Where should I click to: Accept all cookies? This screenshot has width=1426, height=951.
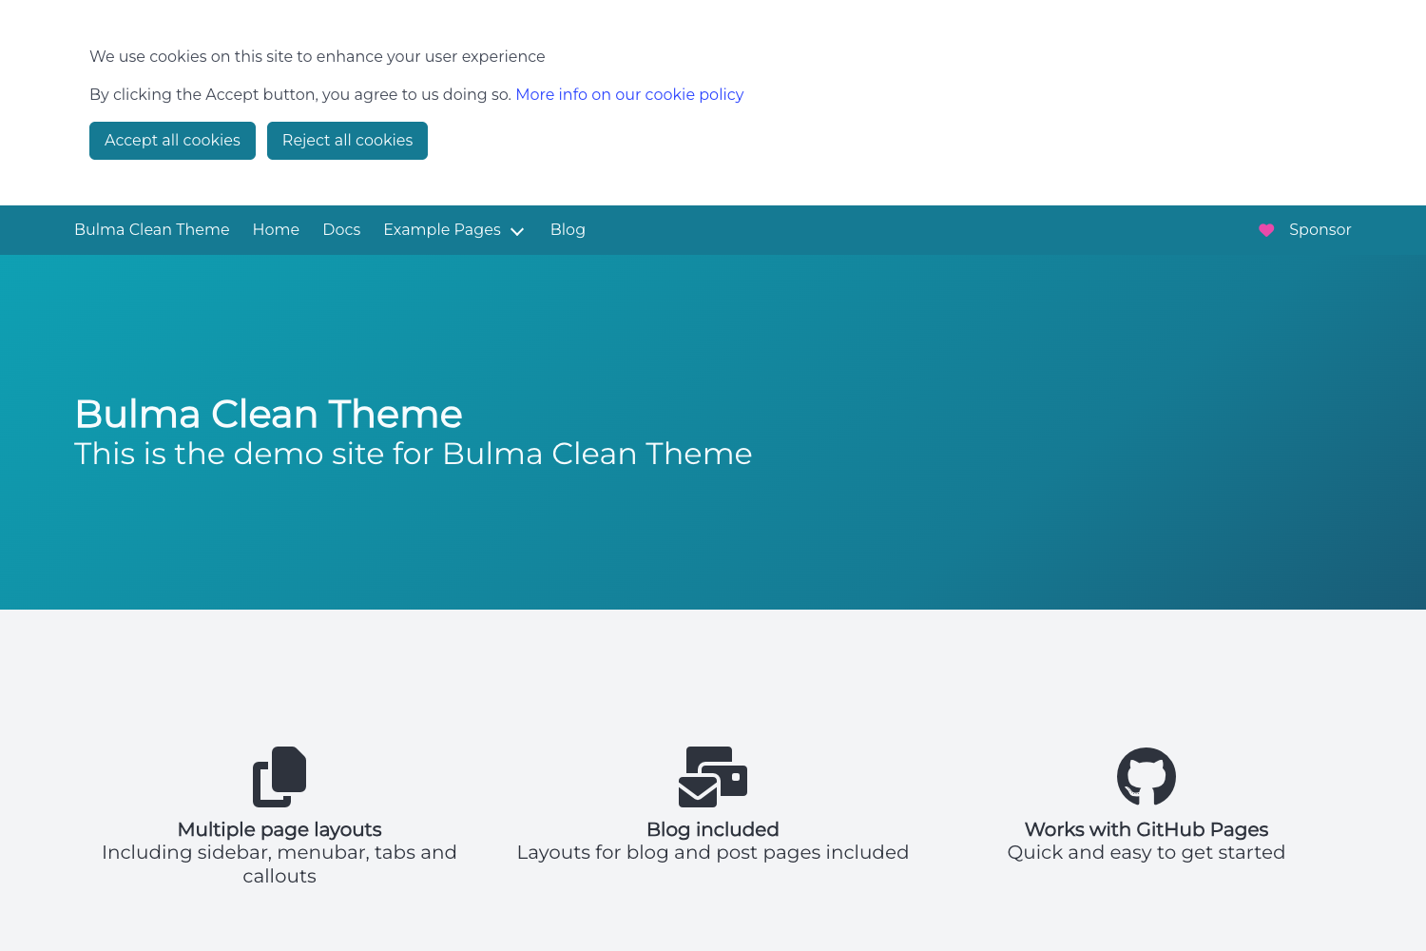click(x=172, y=141)
